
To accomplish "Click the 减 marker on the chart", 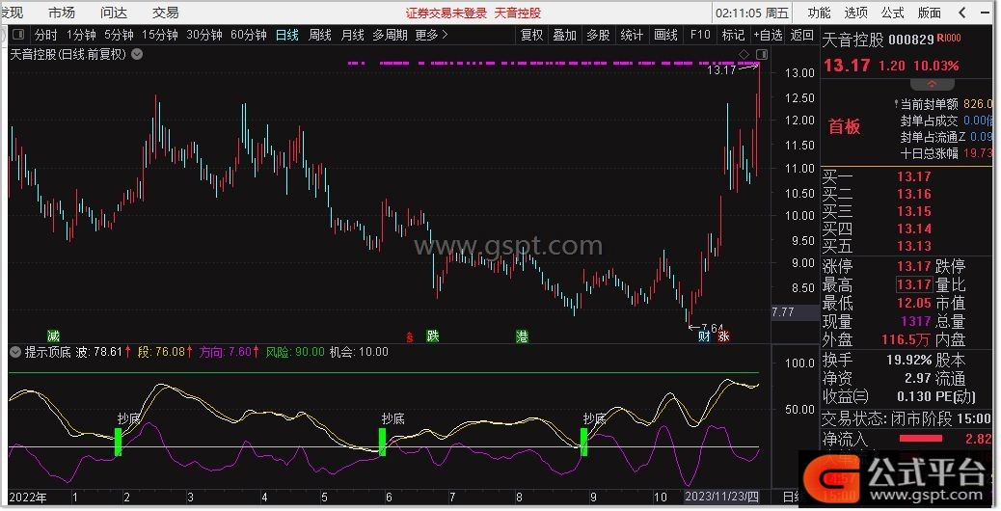I will tap(54, 336).
